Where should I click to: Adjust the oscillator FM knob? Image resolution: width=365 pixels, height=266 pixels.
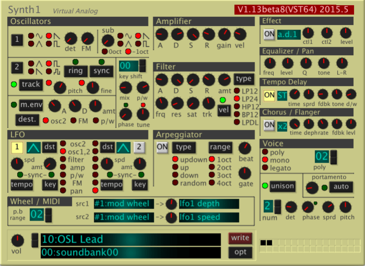pyautogui.click(x=88, y=39)
